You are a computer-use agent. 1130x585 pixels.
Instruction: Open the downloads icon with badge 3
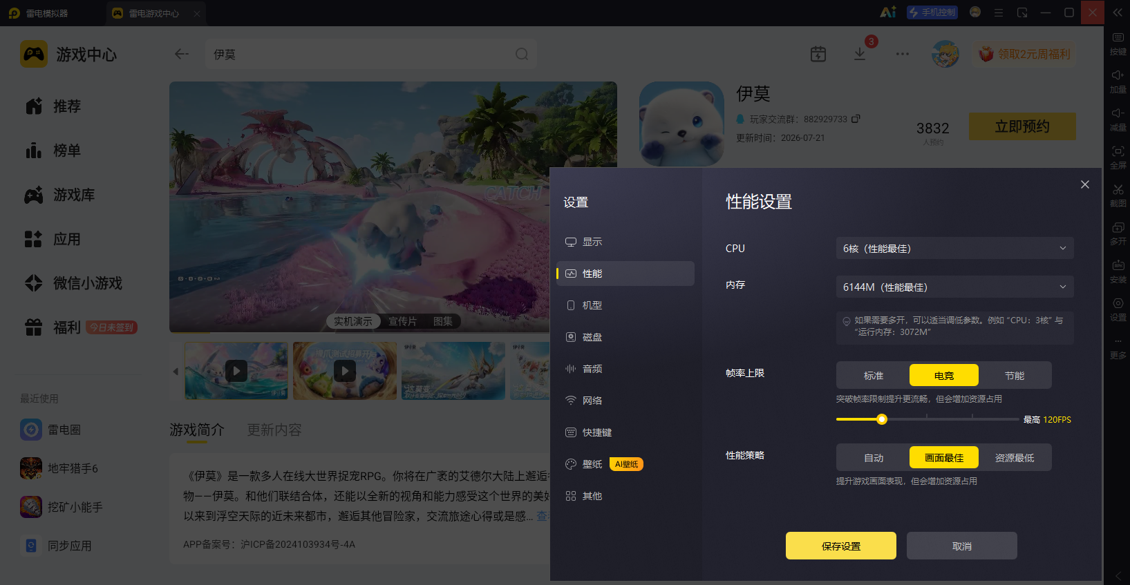tap(860, 54)
